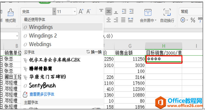Click the Format Painter (格式刷) icon
The height and width of the screenshot is (111, 205).
coord(10,13)
